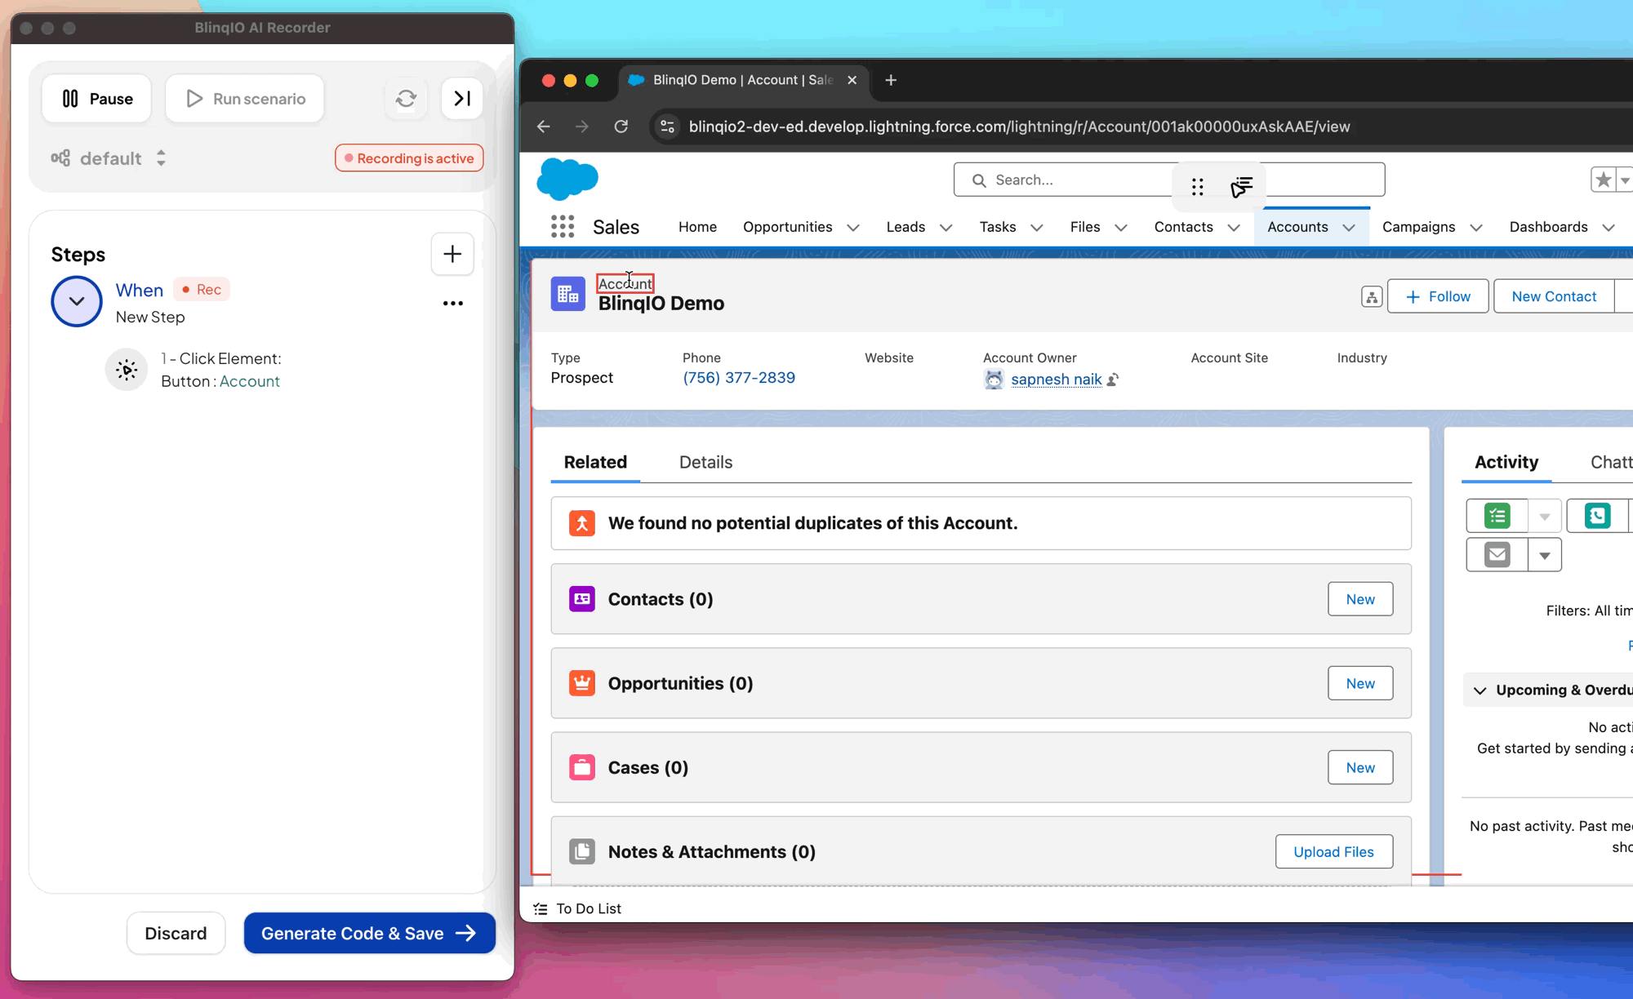The height and width of the screenshot is (999, 1633).
Task: Click Generate Code & Save button
Action: (368, 933)
